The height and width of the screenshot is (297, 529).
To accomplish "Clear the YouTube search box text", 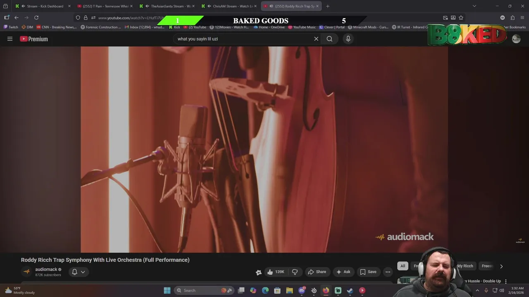I will coord(316,39).
